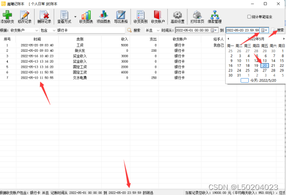Open 高级设置 gear settings
The width and height of the screenshot is (286, 195).
(178, 17)
